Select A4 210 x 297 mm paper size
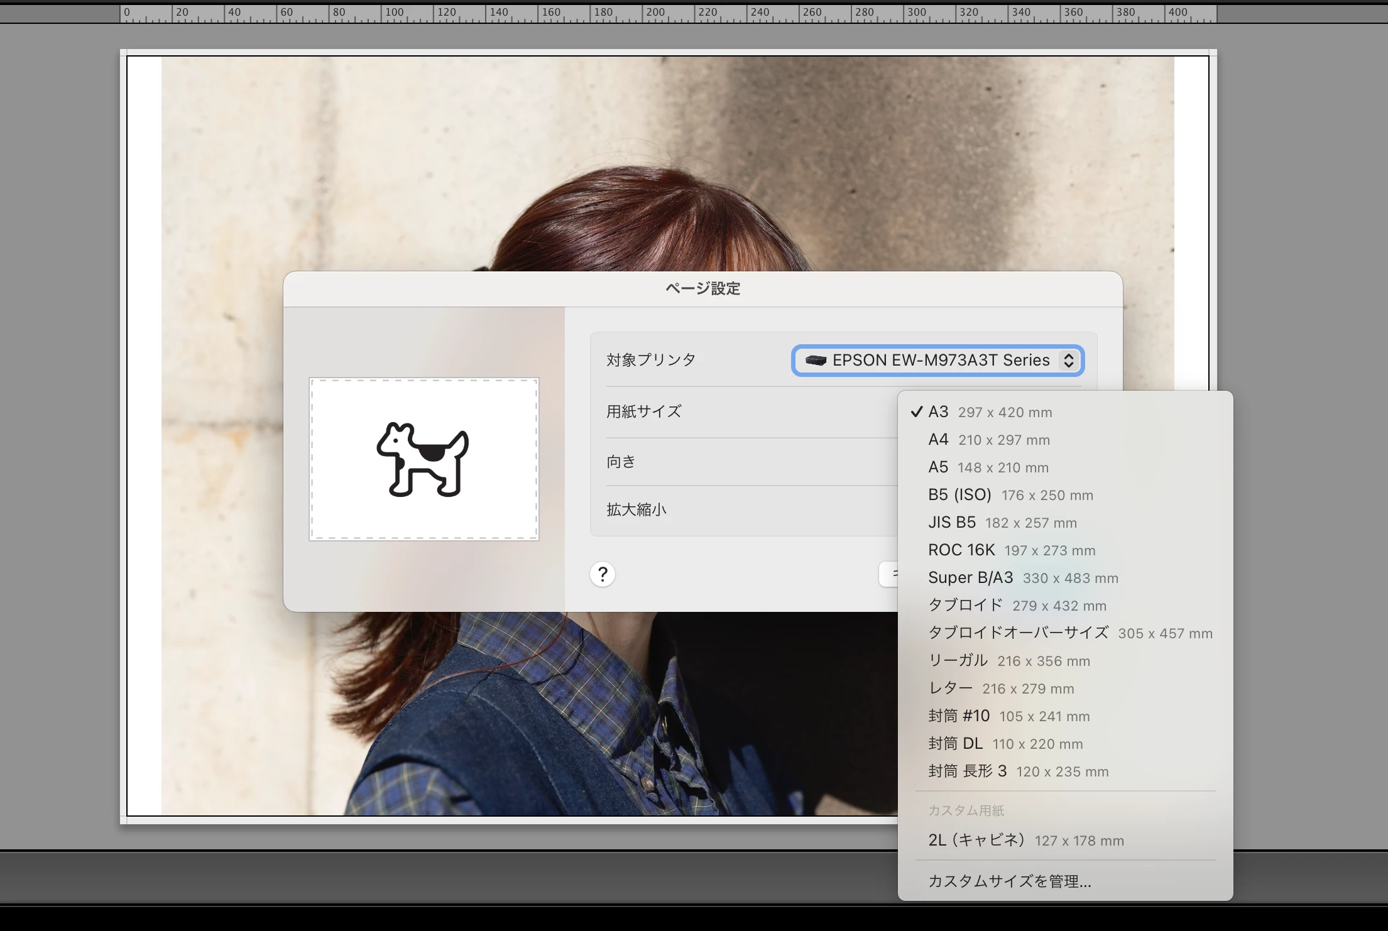The height and width of the screenshot is (931, 1388). [988, 440]
